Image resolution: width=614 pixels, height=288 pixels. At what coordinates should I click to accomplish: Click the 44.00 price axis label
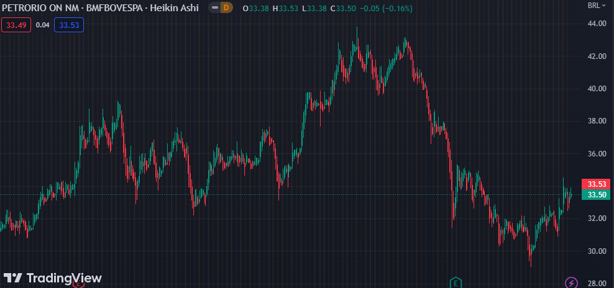[x=597, y=24]
